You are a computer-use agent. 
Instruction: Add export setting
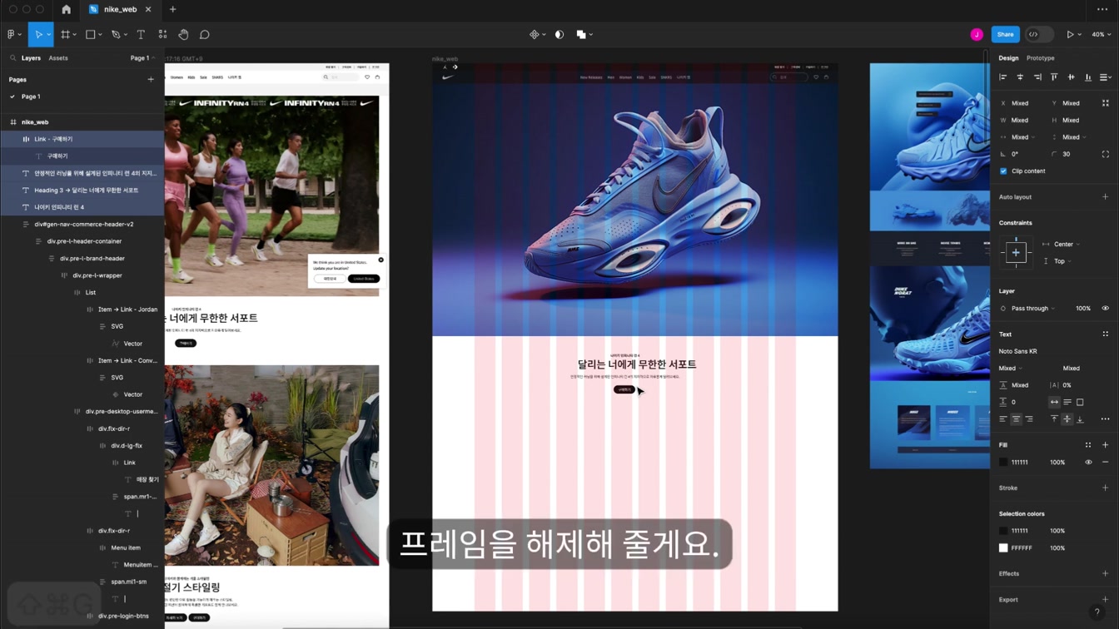click(x=1106, y=600)
